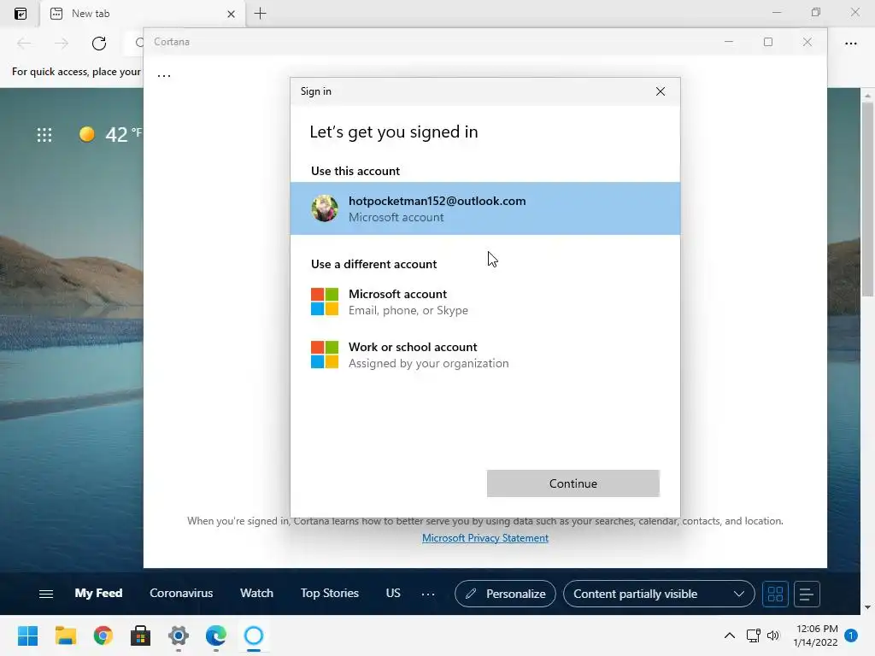Image resolution: width=875 pixels, height=656 pixels.
Task: Click the Continue button
Action: click(573, 483)
